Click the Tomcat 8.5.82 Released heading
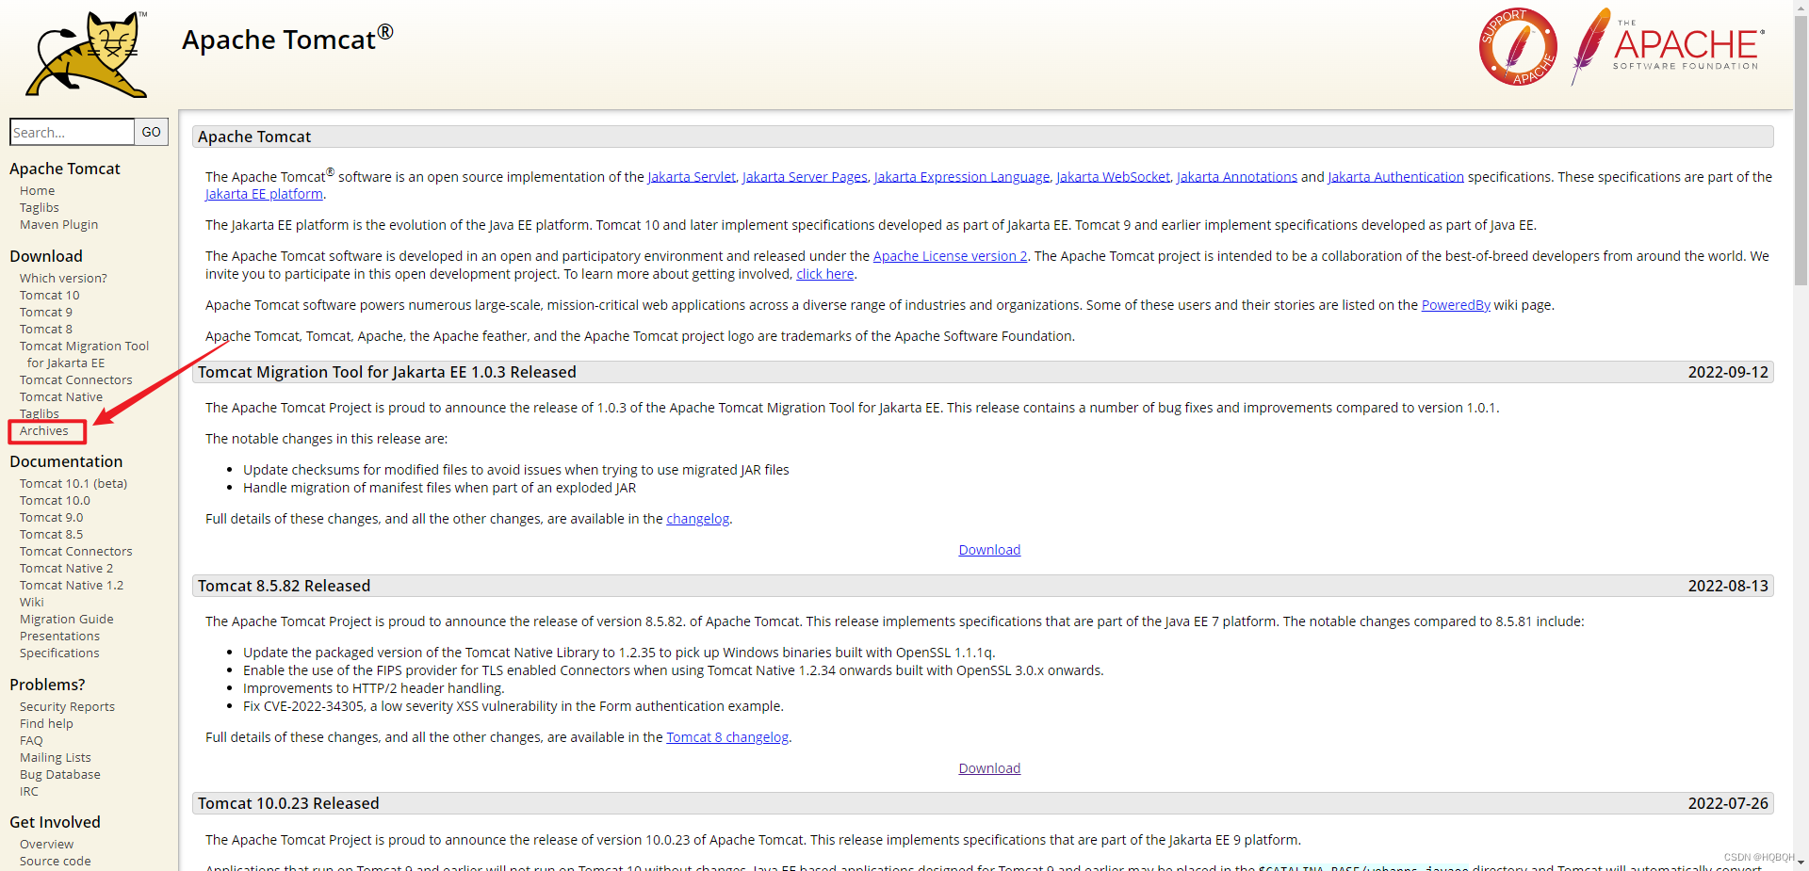 (284, 586)
